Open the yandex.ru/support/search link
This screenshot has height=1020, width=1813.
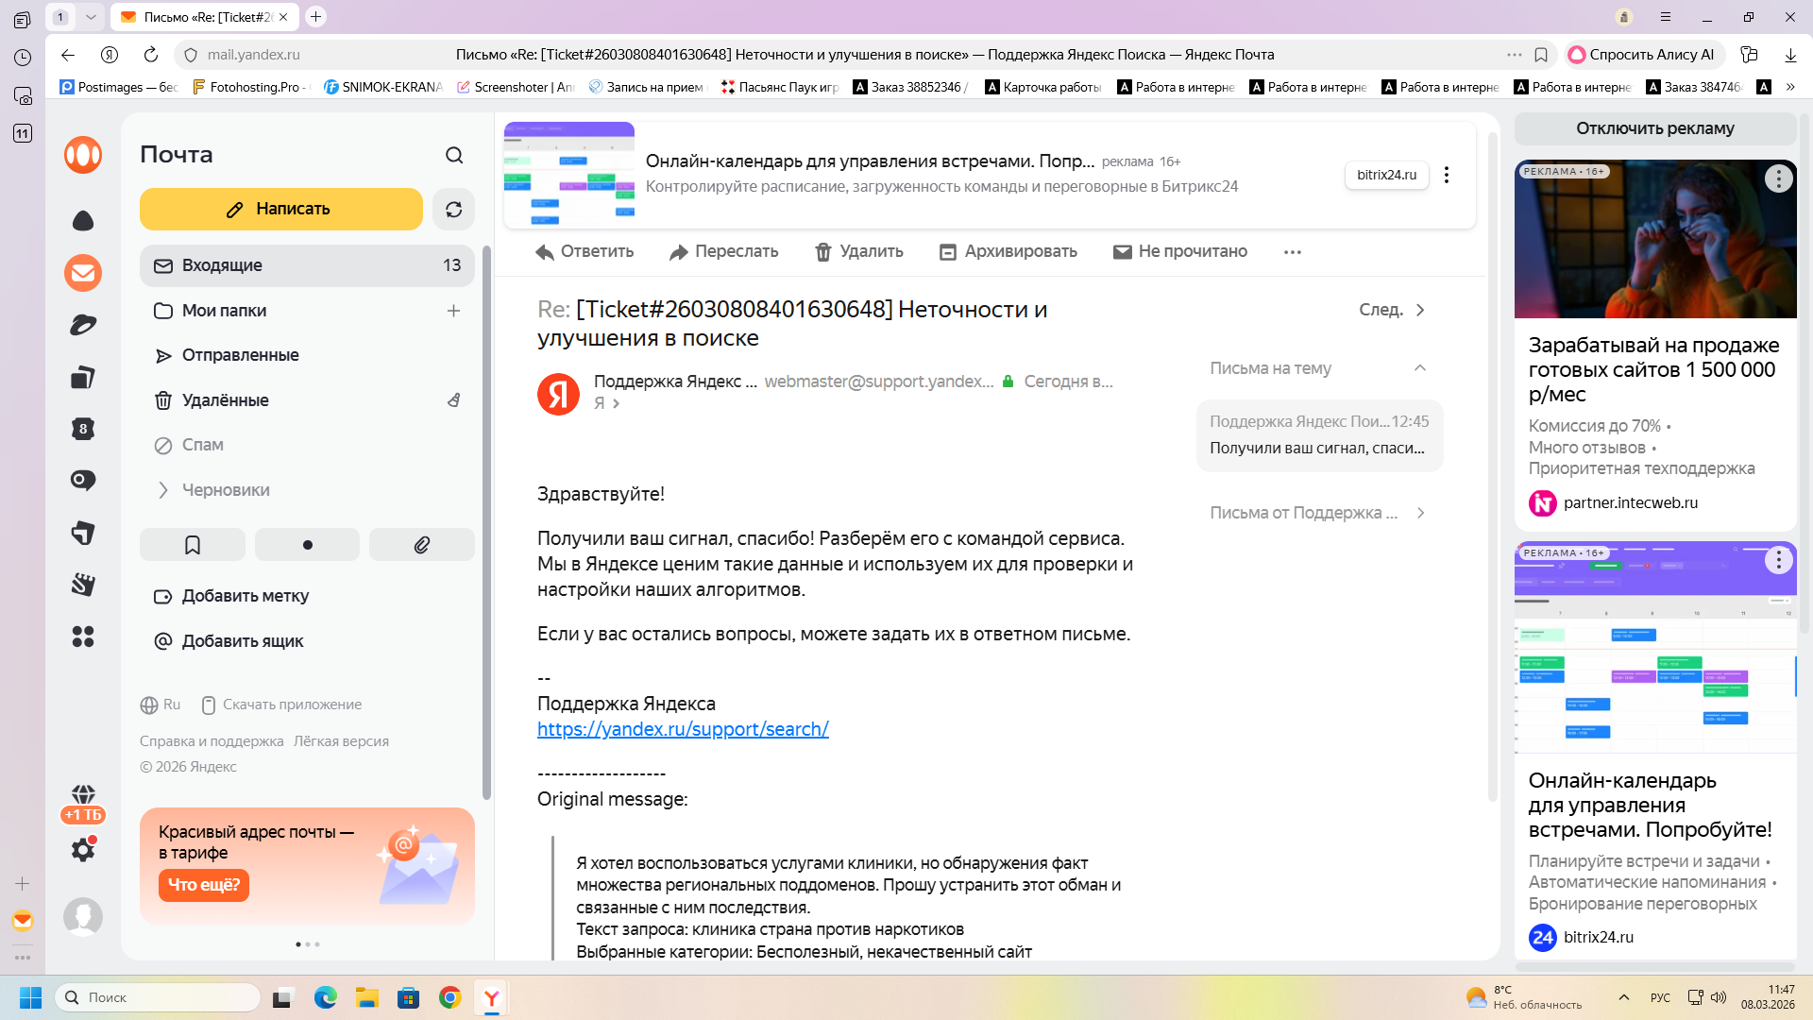point(683,729)
